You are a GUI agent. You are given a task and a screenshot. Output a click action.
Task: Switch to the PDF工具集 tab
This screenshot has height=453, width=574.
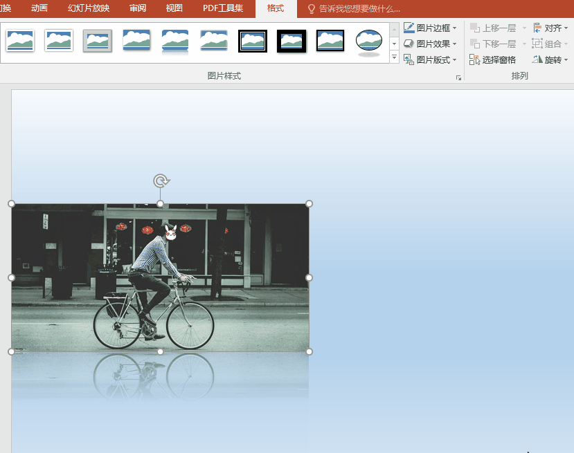(223, 8)
